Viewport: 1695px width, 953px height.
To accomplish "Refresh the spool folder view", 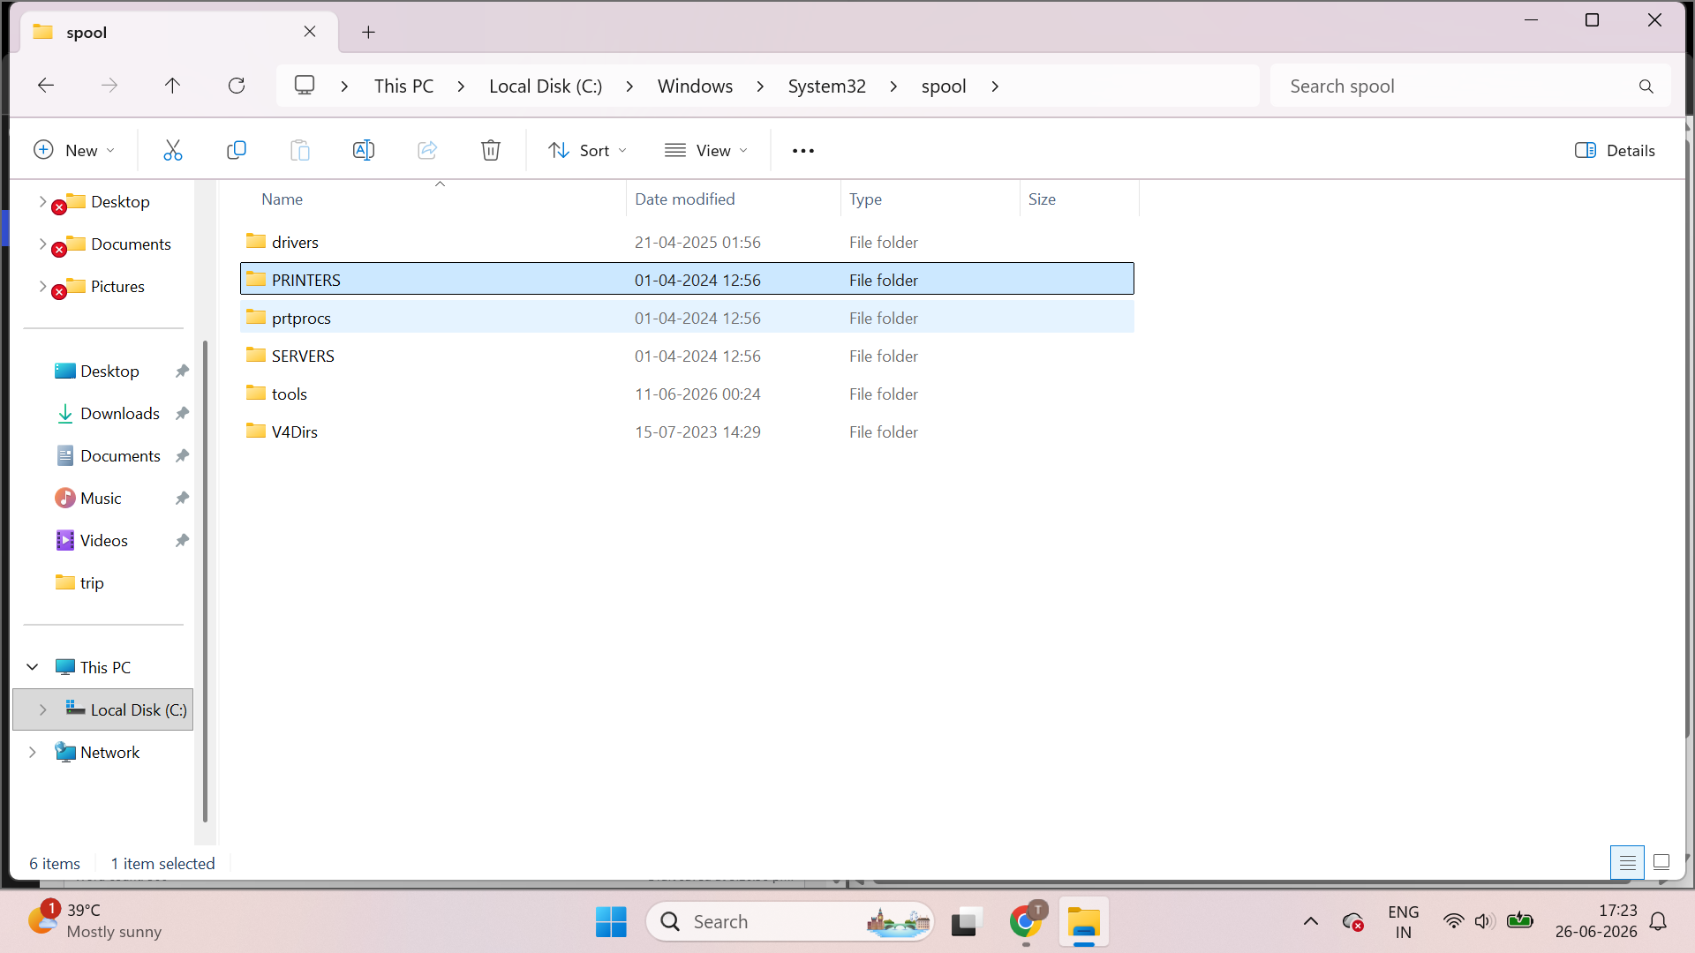I will 237,86.
